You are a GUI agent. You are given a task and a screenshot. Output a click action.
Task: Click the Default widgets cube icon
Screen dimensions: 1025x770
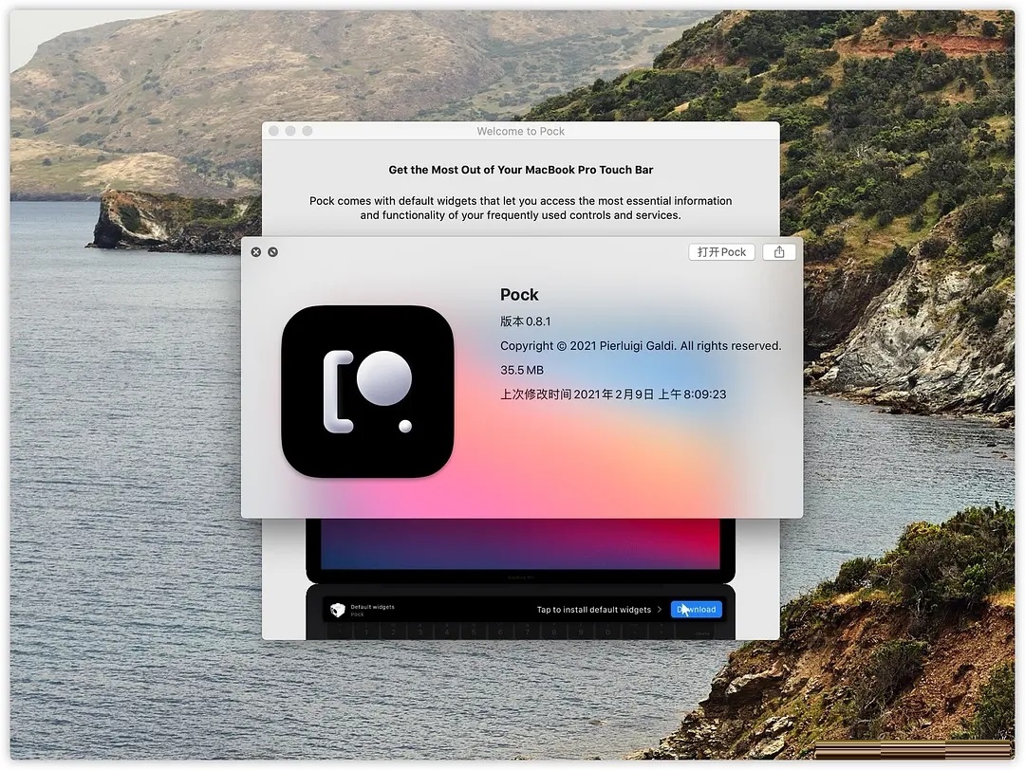click(x=337, y=610)
